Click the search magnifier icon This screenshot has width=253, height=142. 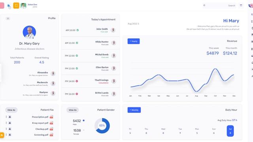coord(204,5)
